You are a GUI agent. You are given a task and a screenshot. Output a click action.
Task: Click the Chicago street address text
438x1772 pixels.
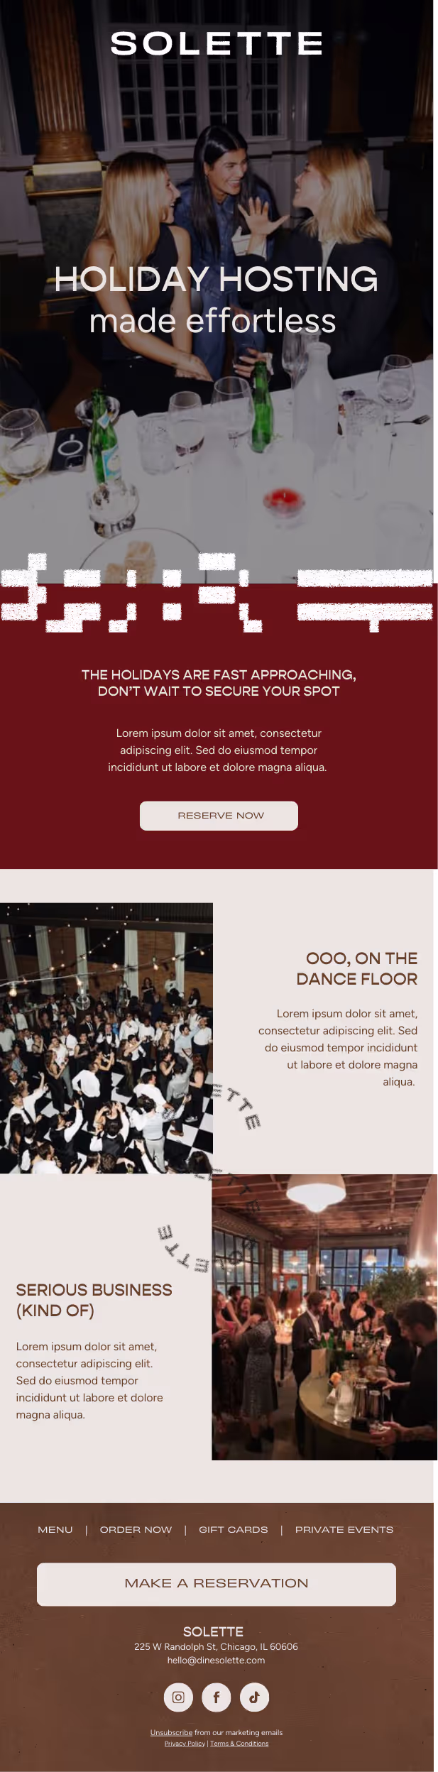pyautogui.click(x=216, y=1646)
